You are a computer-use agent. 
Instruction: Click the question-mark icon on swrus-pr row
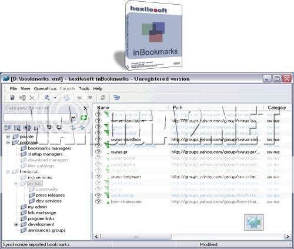pyautogui.click(x=98, y=152)
